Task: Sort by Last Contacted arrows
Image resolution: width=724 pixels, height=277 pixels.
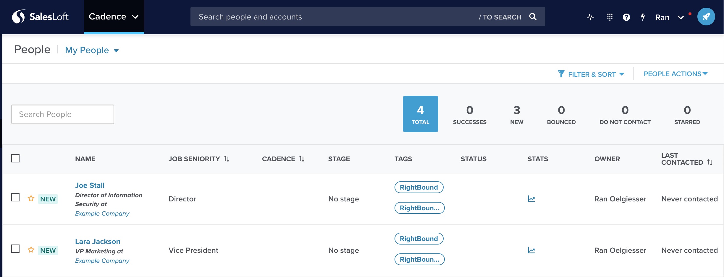Action: (710, 162)
